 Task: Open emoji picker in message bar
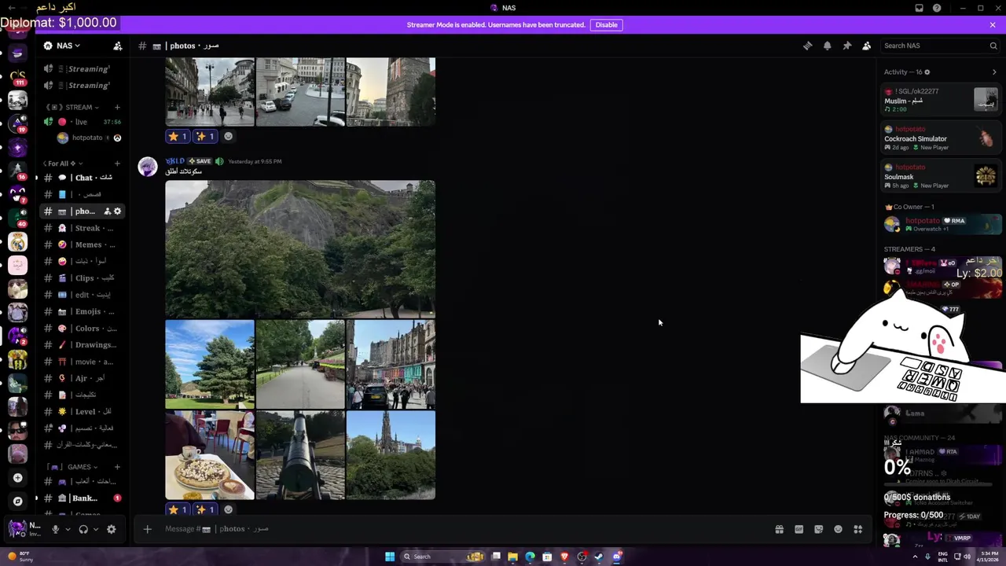[838, 529]
